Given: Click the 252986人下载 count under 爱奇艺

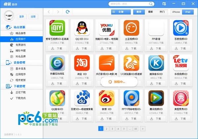Looking at the screenshot, I should (x=57, y=43).
